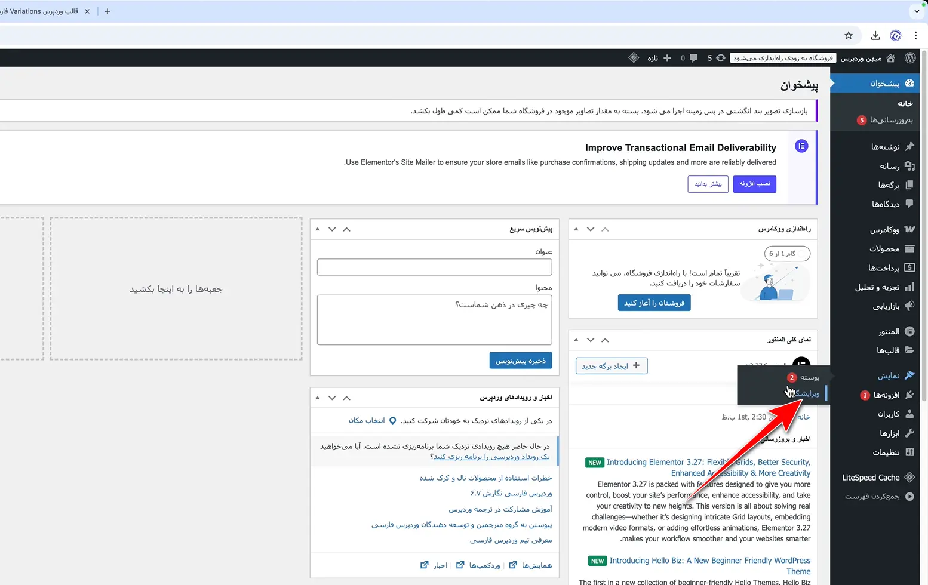
Task: Click the افزونه‌ها plugins icon
Action: (x=909, y=395)
